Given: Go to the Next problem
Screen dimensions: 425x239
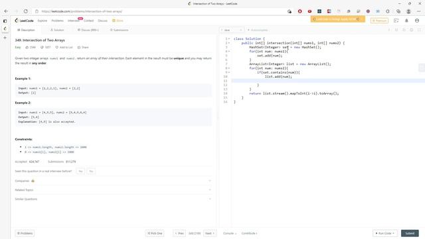Looking at the screenshot, I should pyautogui.click(x=210, y=233).
